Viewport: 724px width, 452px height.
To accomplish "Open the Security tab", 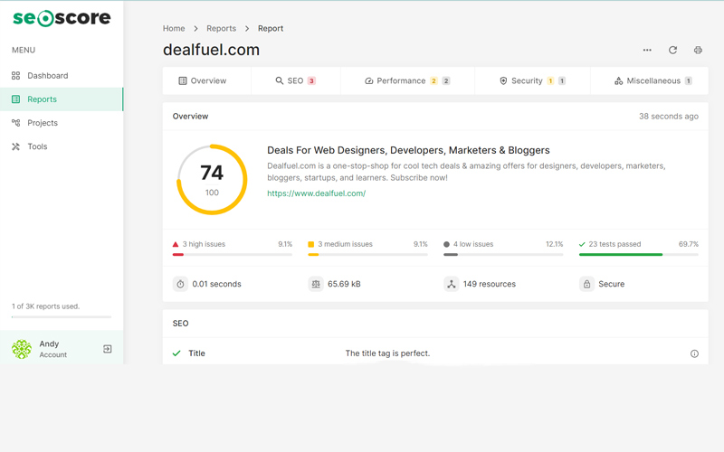I will tap(532, 80).
